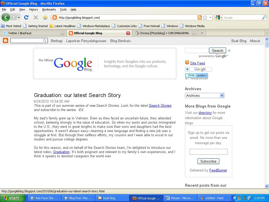The width and height of the screenshot is (269, 202).
Task: Bookmark this page with the star icon
Action: (x=205, y=17)
